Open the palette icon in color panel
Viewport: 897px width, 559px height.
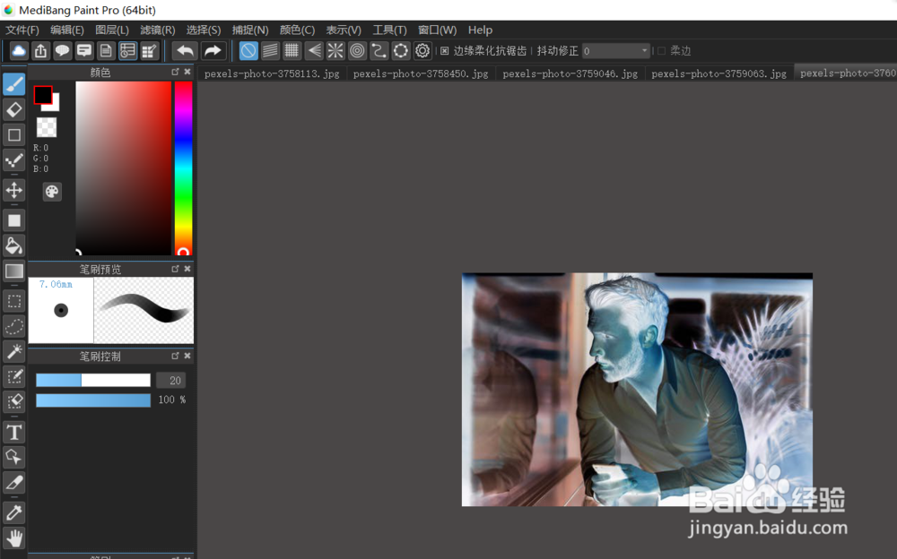coord(52,192)
